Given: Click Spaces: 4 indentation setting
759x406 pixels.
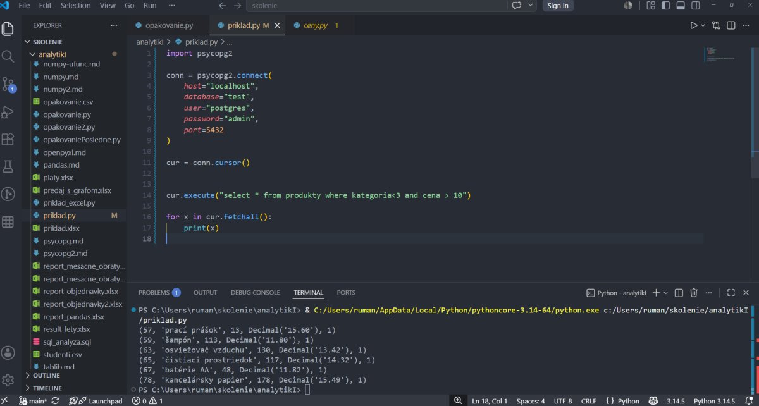Looking at the screenshot, I should click(x=530, y=401).
